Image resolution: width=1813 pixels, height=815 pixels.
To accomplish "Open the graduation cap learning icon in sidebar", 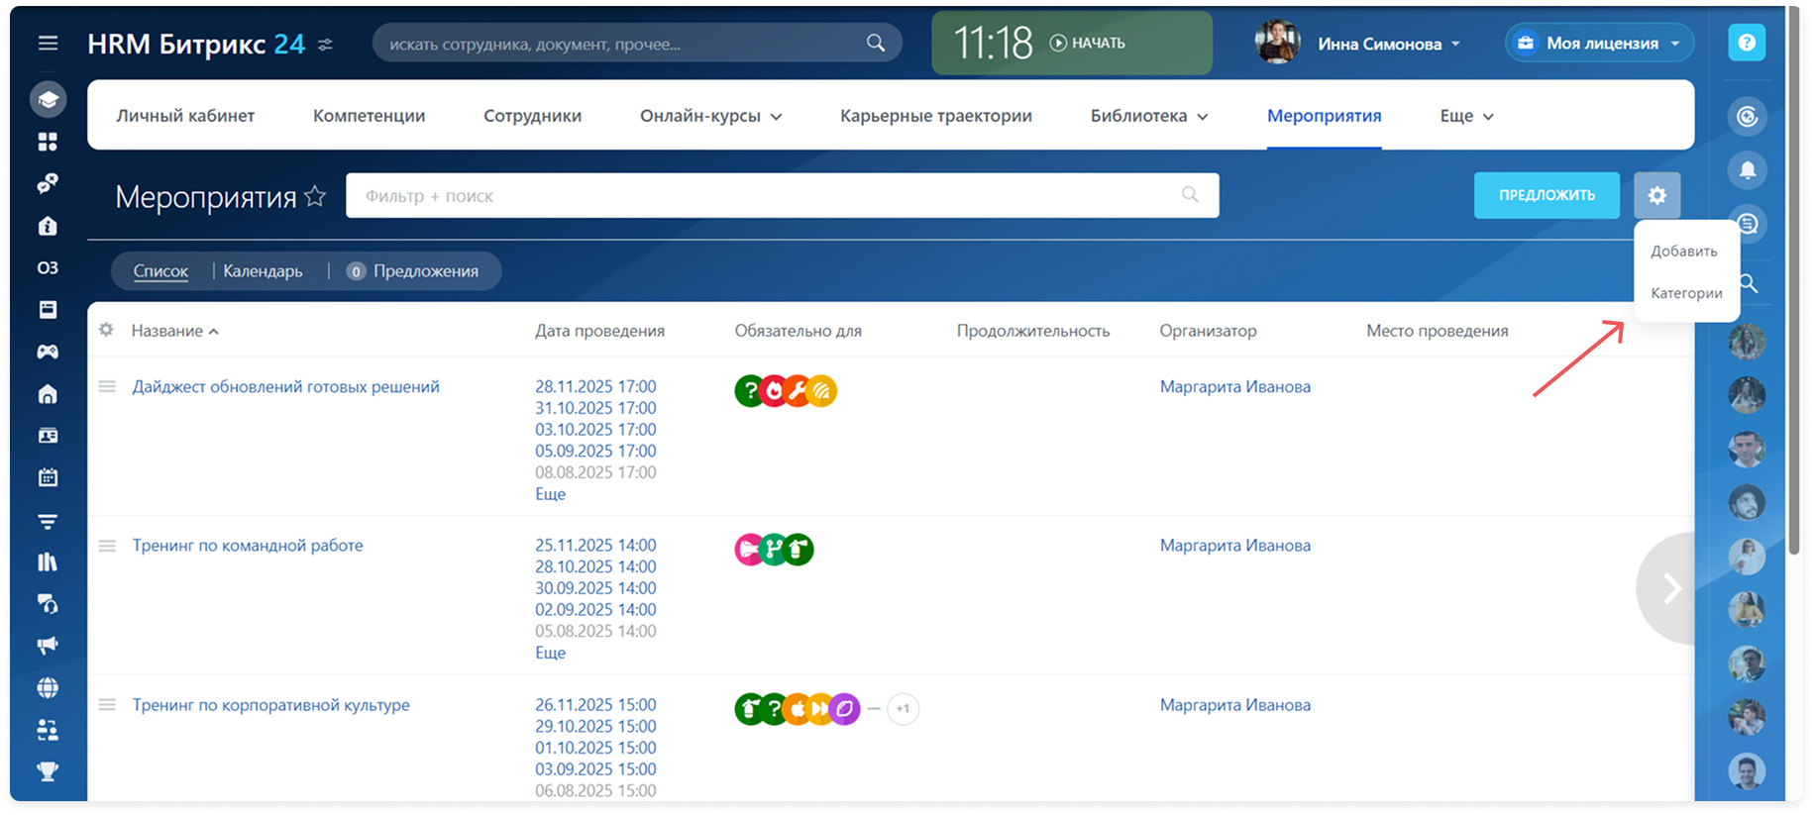I will 48,100.
